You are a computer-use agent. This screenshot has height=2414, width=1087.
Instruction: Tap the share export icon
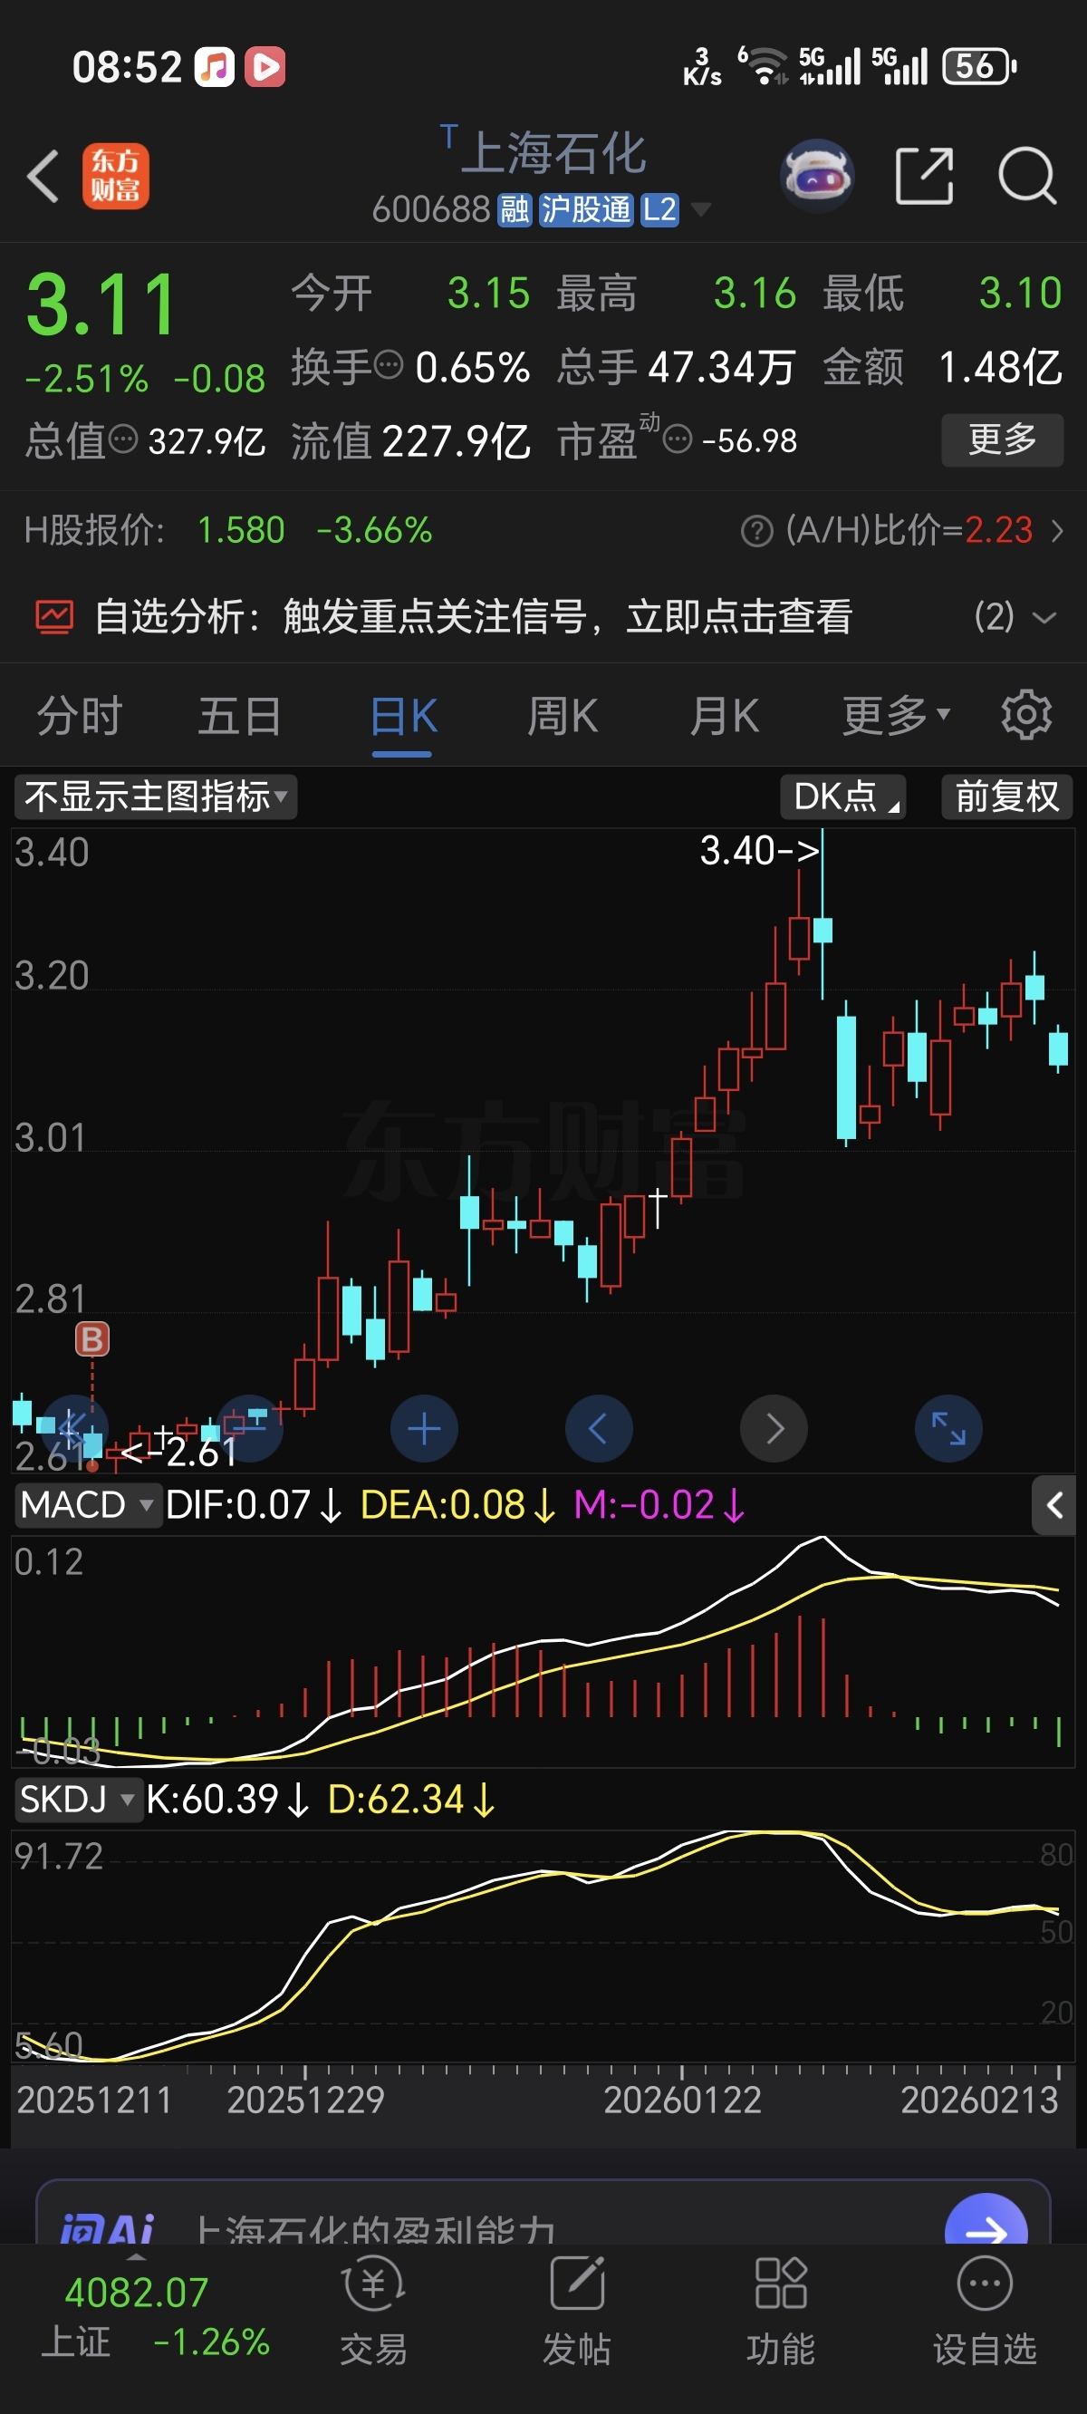tap(924, 175)
